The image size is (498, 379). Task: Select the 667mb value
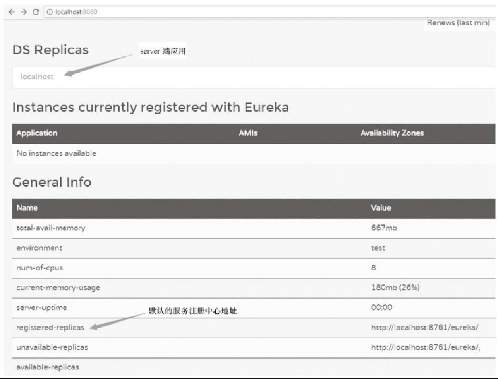384,228
